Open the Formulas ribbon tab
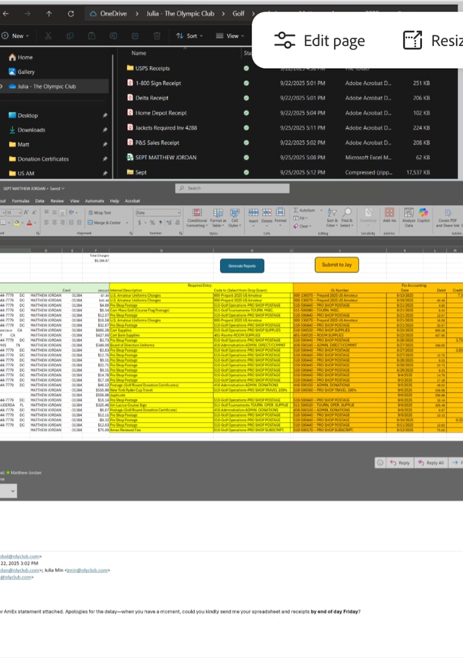This screenshot has width=463, height=658. pos(20,201)
